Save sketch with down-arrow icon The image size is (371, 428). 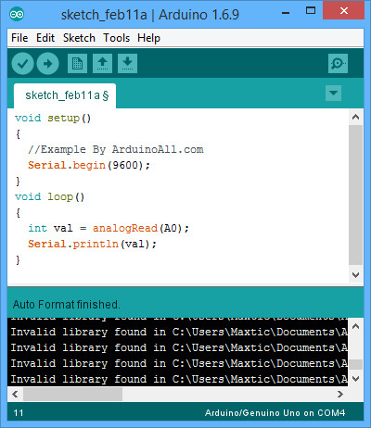[127, 64]
